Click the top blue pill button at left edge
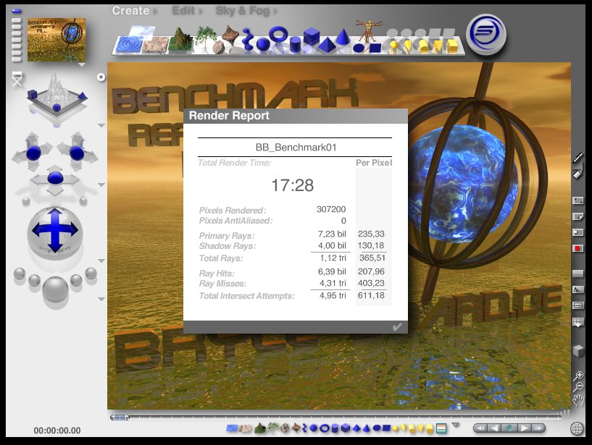The height and width of the screenshot is (445, 592). click(x=17, y=11)
